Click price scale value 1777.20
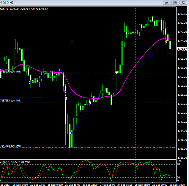The height and width of the screenshot is (186, 189). pos(182,32)
